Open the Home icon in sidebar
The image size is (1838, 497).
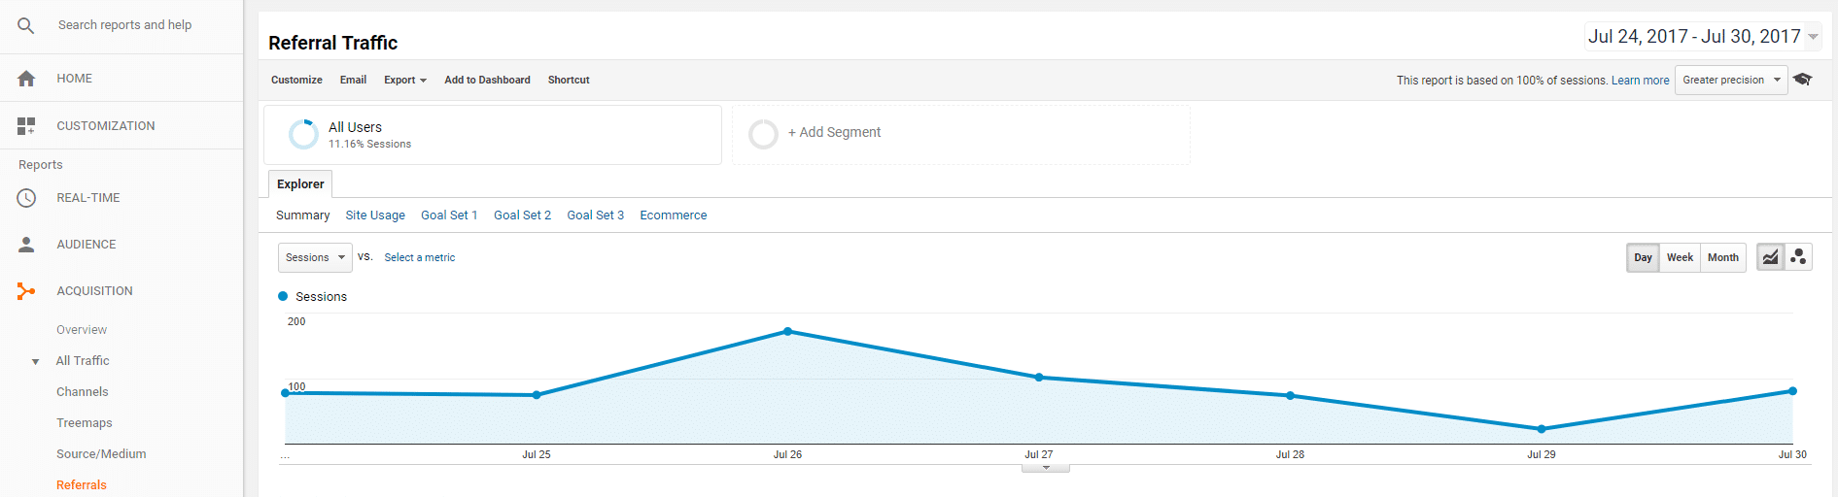[x=26, y=79]
